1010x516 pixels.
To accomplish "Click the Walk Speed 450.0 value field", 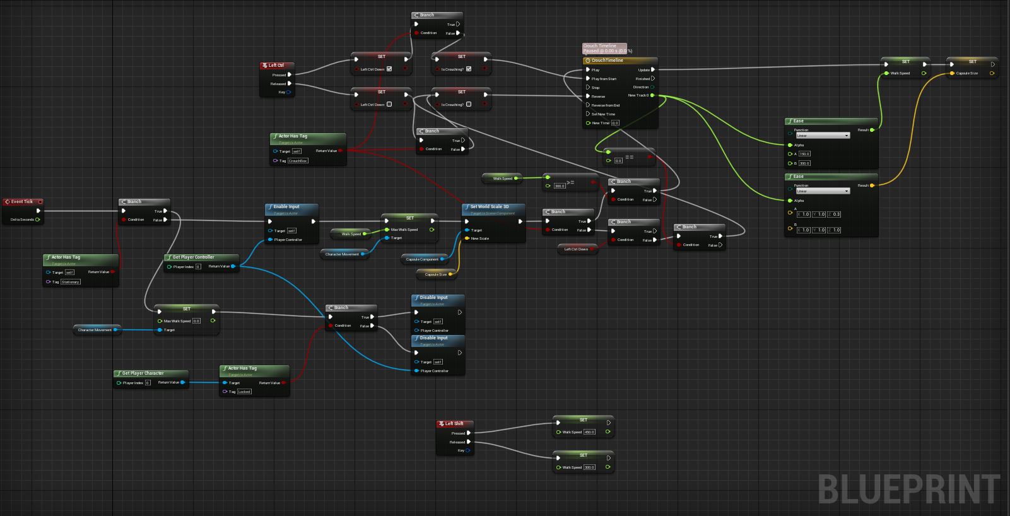I will (589, 432).
